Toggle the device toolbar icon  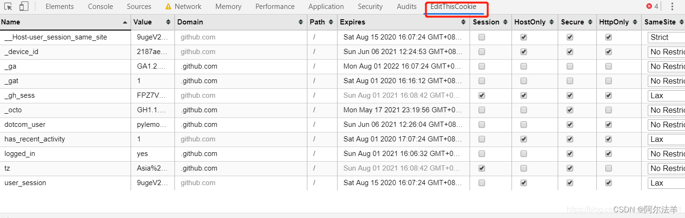coord(24,7)
